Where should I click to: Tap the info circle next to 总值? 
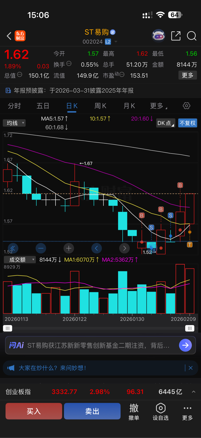(20, 75)
